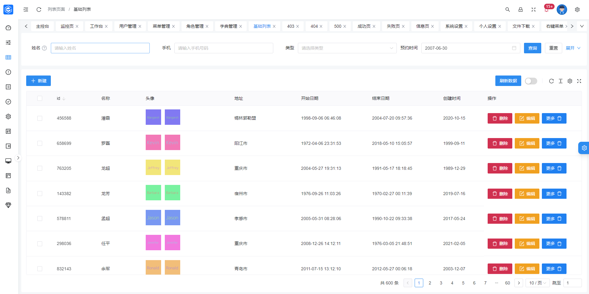Image resolution: width=589 pixels, height=294 pixels.
Task: Check the row checkbox for id 832143
Action: click(x=40, y=269)
